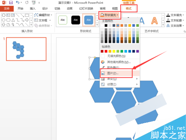
Task: Switch to the 格式 tab
Action: coord(129,9)
